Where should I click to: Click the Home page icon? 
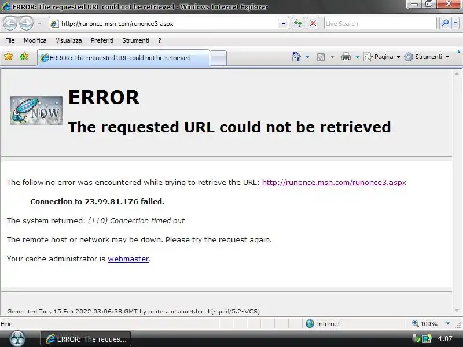(x=296, y=57)
